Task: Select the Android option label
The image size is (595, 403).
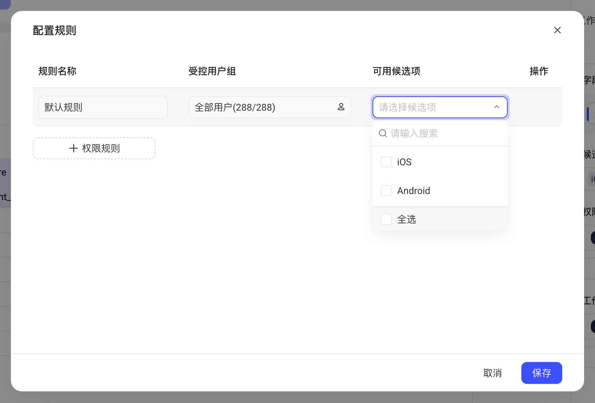Action: tap(413, 191)
